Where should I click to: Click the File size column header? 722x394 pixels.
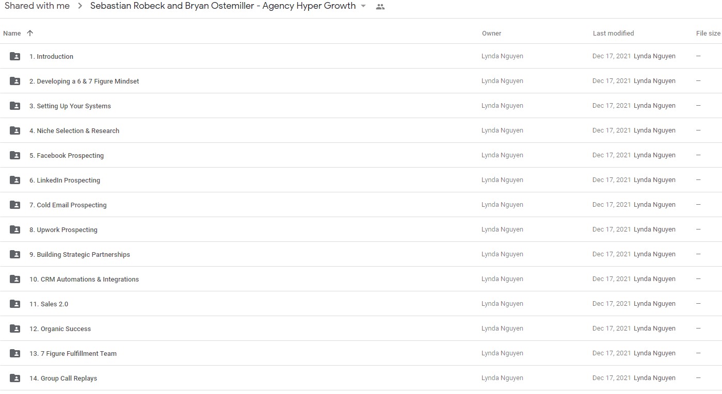point(708,33)
